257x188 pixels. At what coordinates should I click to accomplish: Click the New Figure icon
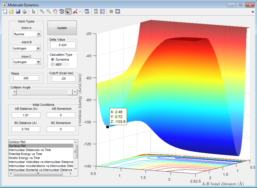click(4, 12)
